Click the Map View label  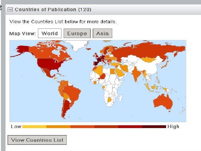(x=23, y=34)
